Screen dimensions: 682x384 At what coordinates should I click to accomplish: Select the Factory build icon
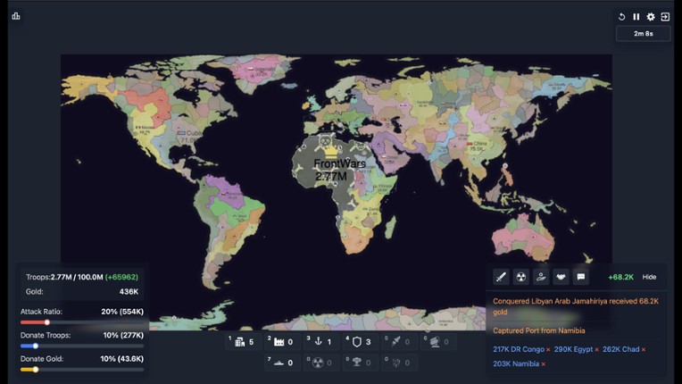279,342
